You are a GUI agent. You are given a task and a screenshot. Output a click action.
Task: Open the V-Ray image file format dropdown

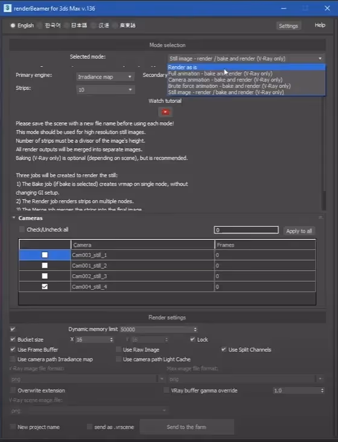coord(88,379)
